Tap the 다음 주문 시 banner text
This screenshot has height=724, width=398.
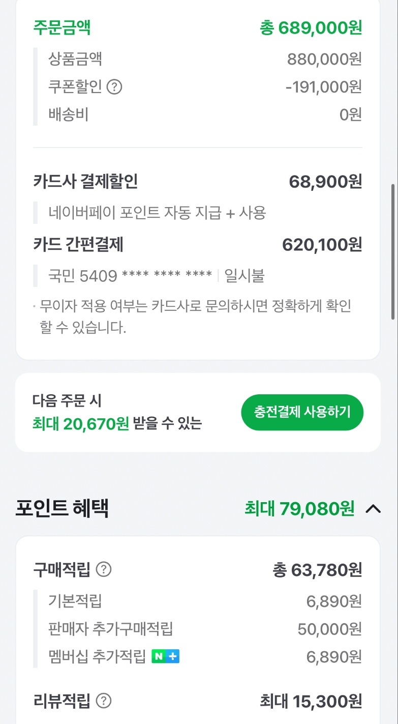(x=67, y=400)
